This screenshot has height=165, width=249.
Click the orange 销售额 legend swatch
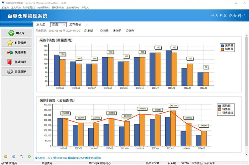pos(220,109)
